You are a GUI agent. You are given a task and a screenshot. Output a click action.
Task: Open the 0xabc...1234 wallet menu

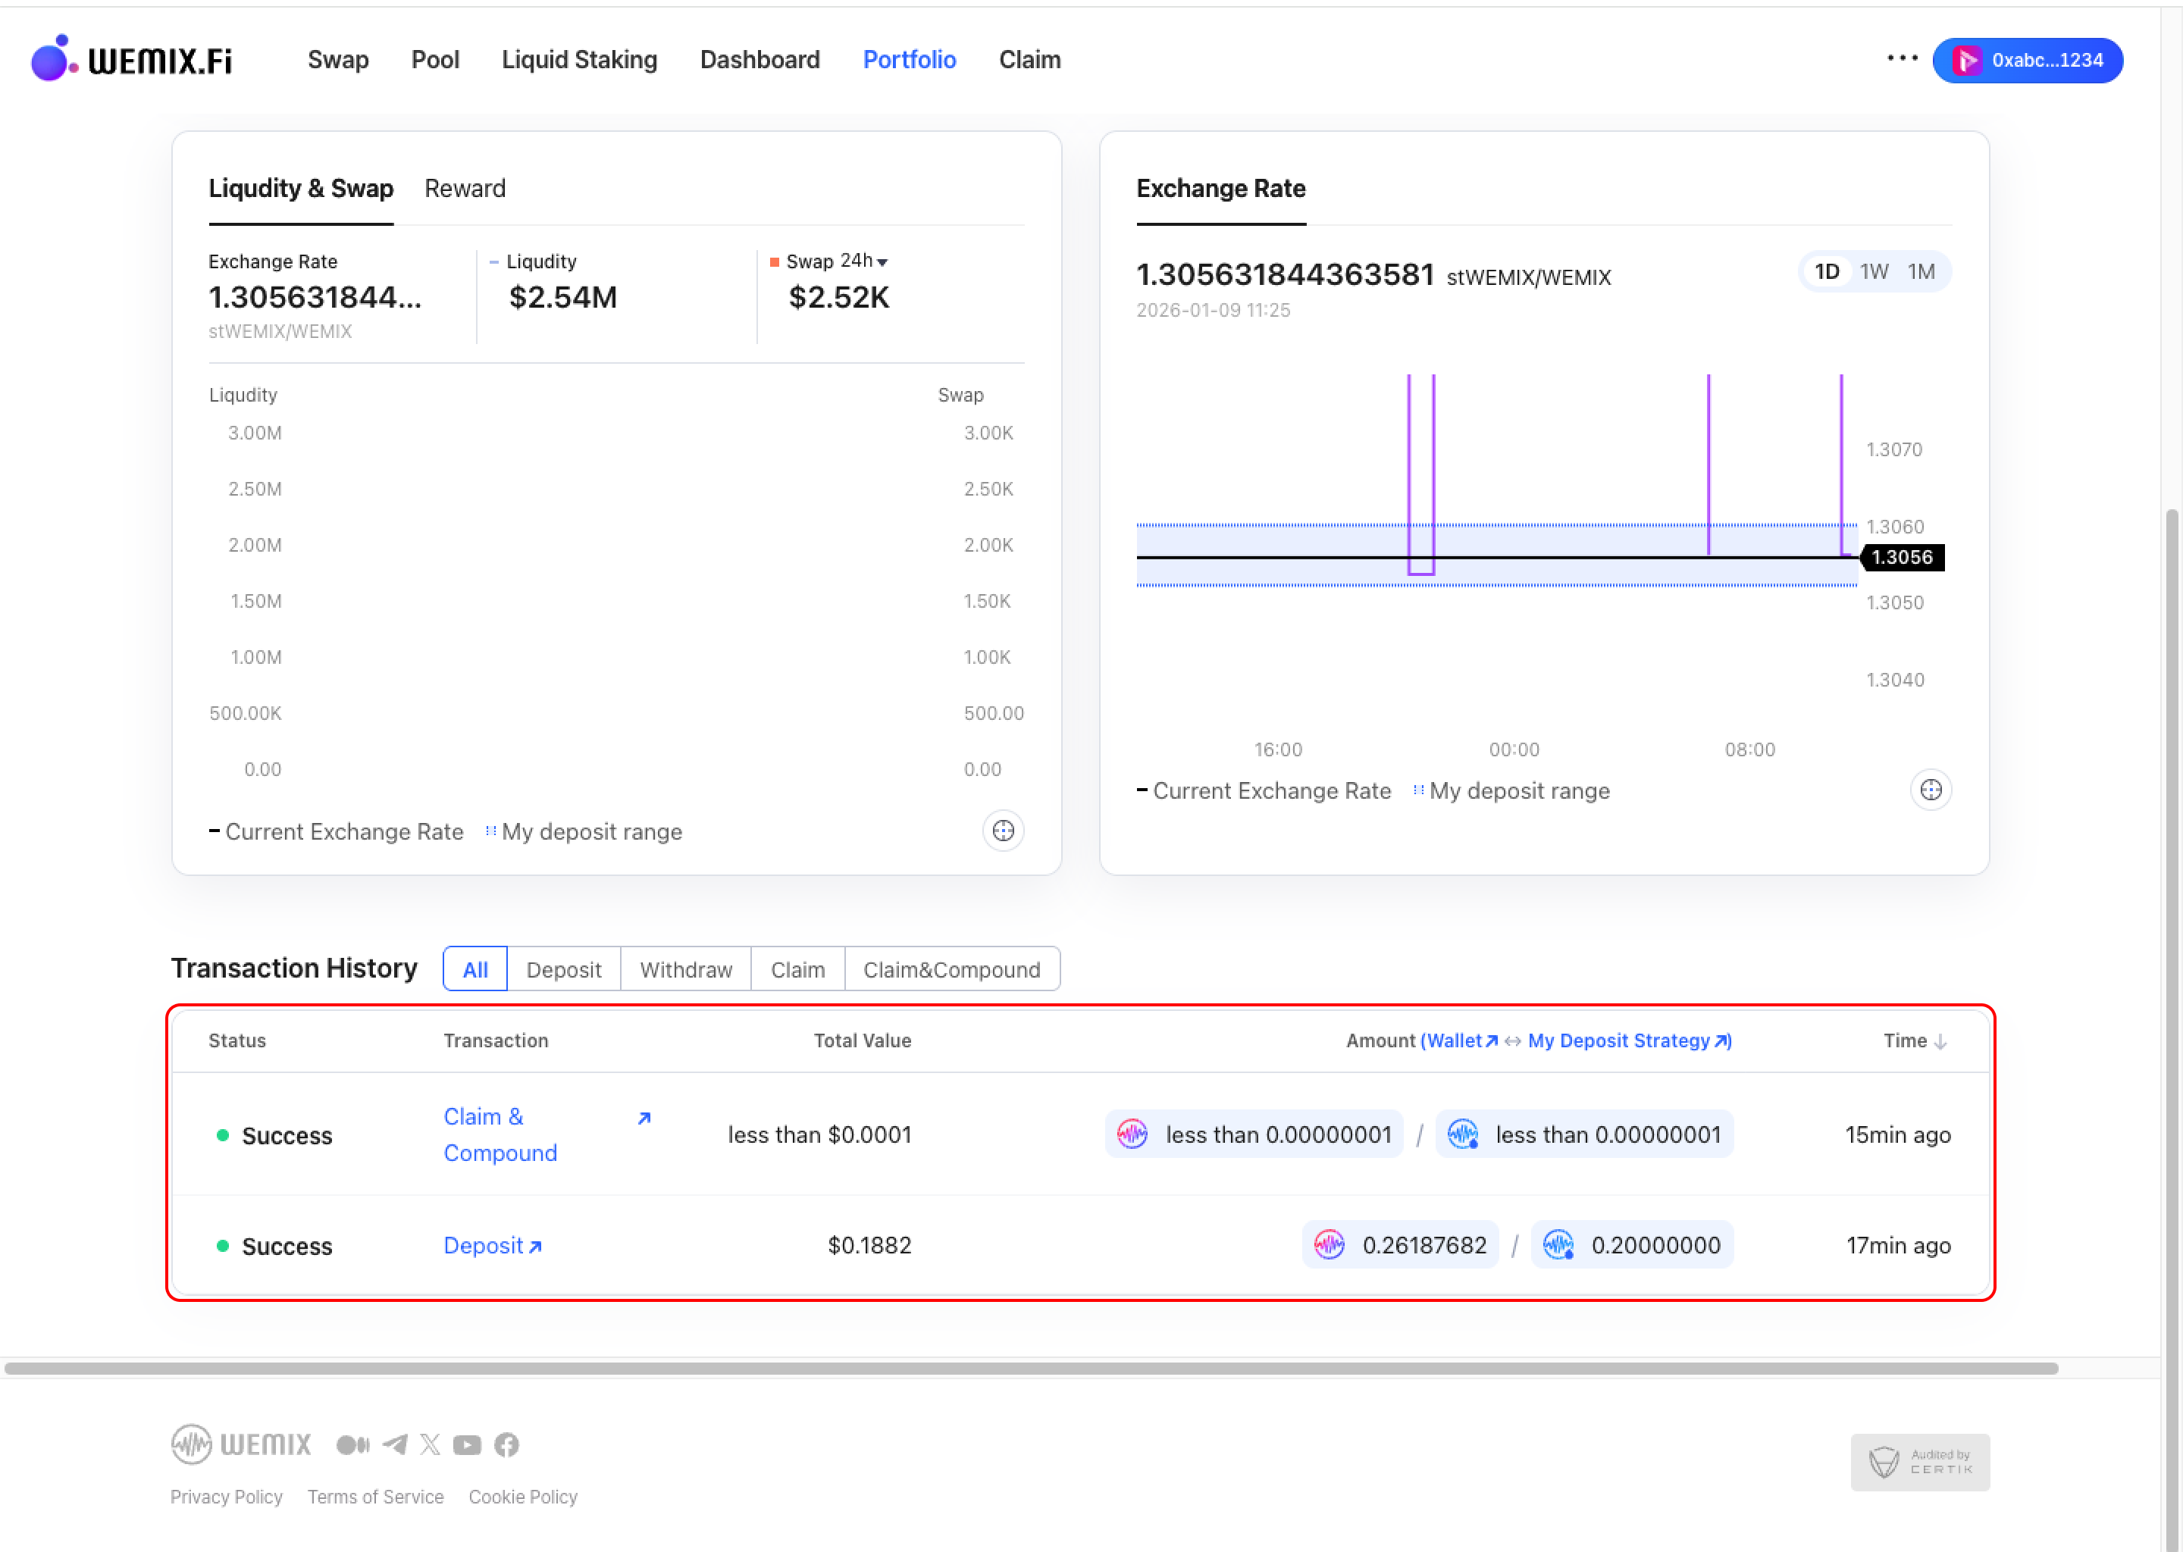coord(2027,60)
